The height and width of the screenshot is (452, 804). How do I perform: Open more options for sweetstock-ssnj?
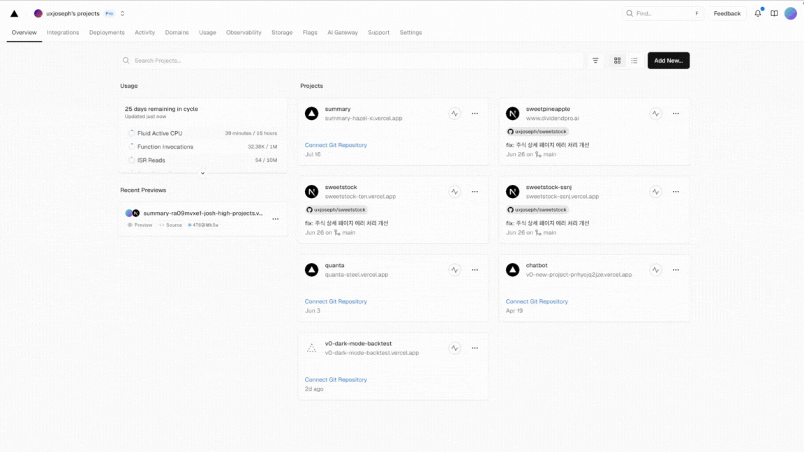pos(676,192)
